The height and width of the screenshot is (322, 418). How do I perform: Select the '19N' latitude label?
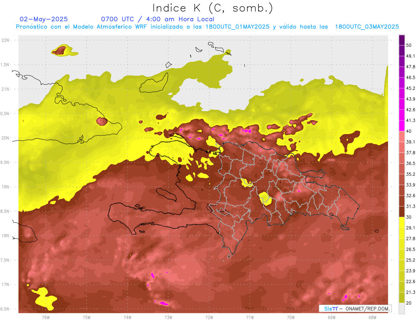click(6, 187)
